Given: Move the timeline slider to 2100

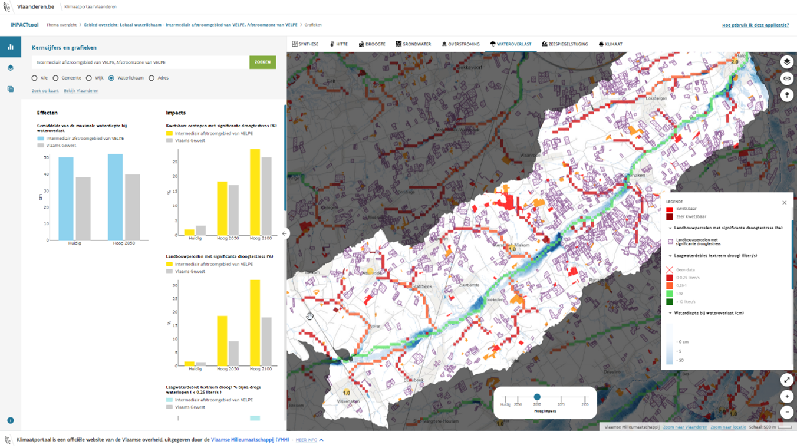Looking at the screenshot, I should pyautogui.click(x=585, y=397).
